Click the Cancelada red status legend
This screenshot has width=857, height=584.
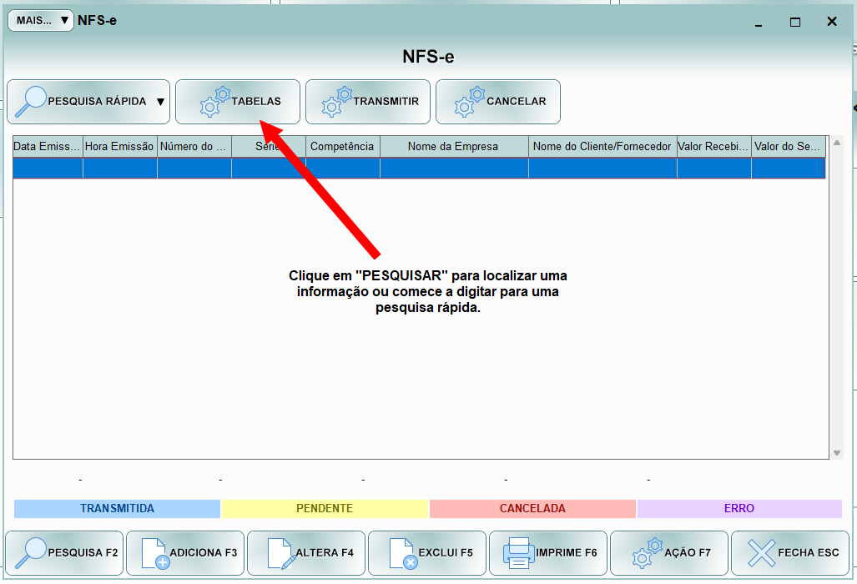(532, 508)
